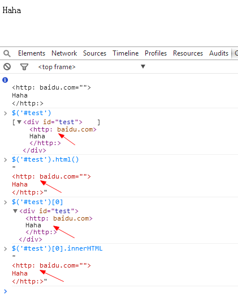Click the $('#test')[0].innerHTML command entry

pyautogui.click(x=57, y=248)
